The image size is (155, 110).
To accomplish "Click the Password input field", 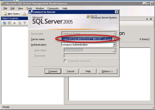I will 90,56.
